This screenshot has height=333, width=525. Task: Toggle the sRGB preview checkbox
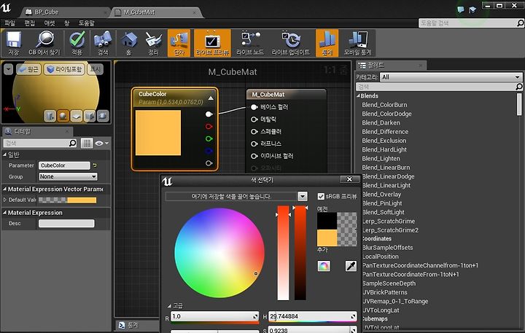click(x=321, y=197)
